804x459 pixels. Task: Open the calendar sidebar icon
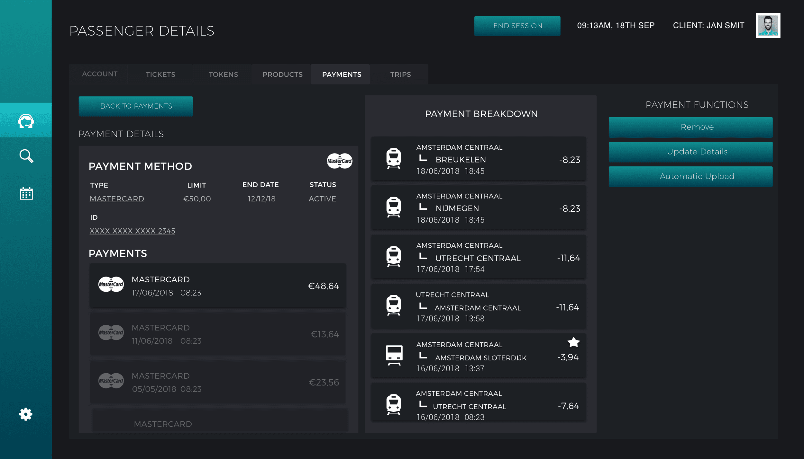tap(26, 193)
